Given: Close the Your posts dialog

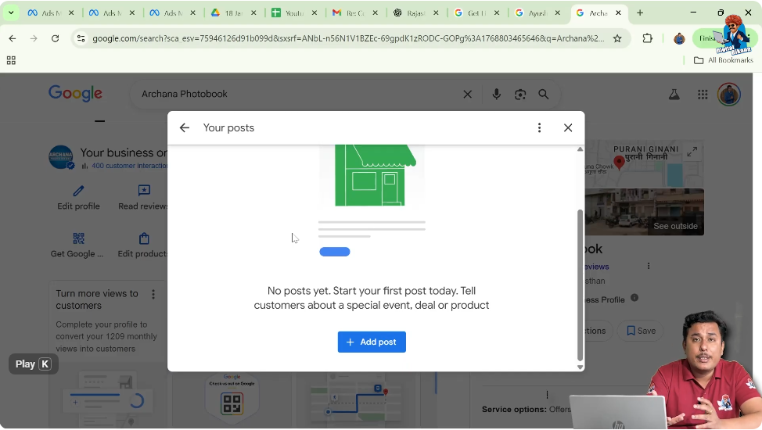Looking at the screenshot, I should coord(568,127).
